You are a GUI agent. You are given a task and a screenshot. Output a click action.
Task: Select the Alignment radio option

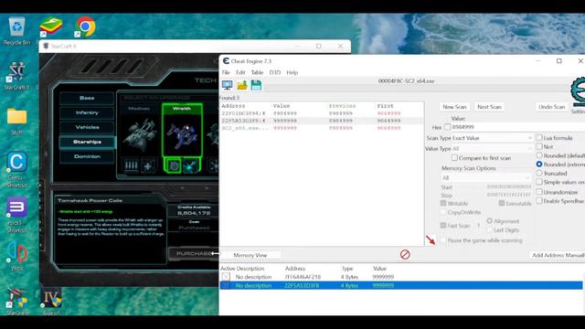[x=490, y=221]
